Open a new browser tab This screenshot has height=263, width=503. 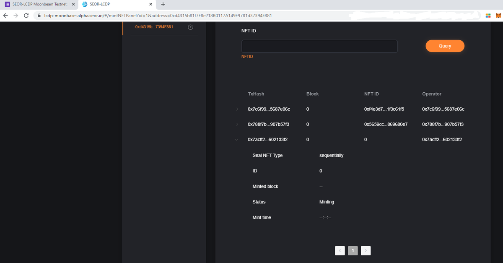point(163,5)
